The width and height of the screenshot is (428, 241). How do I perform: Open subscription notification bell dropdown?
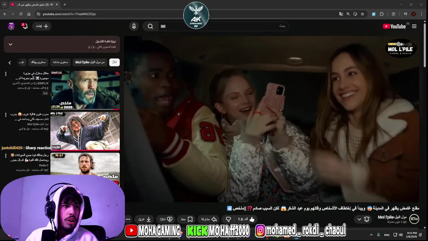[363, 219]
